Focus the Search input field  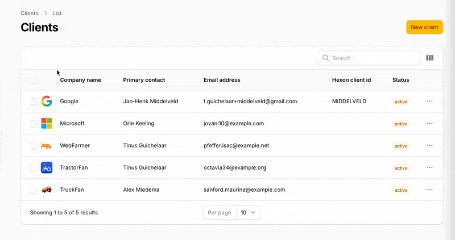pyautogui.click(x=368, y=58)
